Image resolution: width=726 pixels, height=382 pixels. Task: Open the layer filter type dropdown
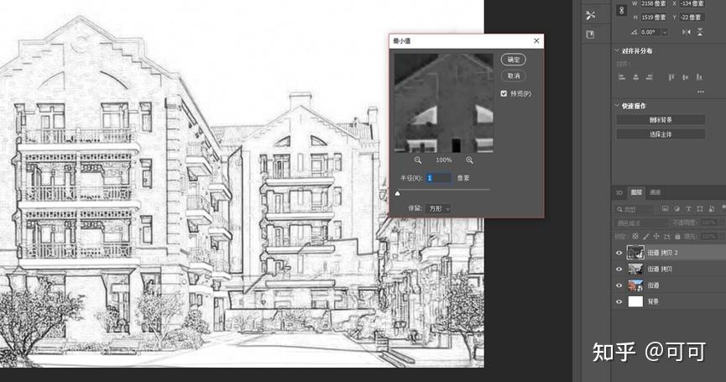(x=635, y=209)
